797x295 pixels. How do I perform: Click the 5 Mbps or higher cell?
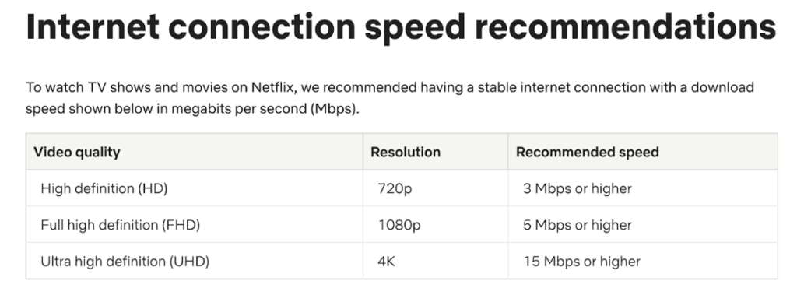point(642,225)
